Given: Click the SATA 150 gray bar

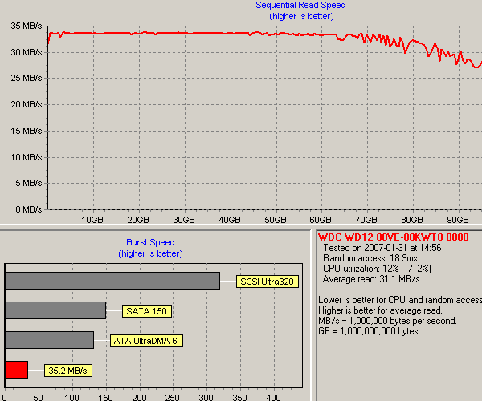Looking at the screenshot, I should pyautogui.click(x=55, y=310).
